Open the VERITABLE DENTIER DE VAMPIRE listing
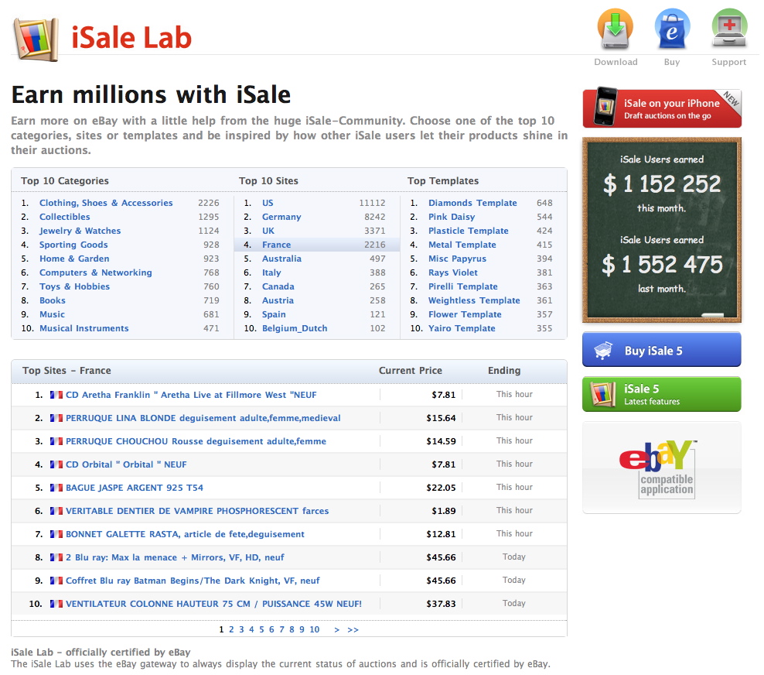This screenshot has height=675, width=764. (x=197, y=511)
